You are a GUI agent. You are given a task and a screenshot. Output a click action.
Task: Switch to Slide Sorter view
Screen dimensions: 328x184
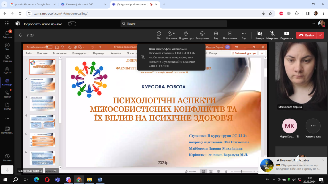[x=211, y=171]
